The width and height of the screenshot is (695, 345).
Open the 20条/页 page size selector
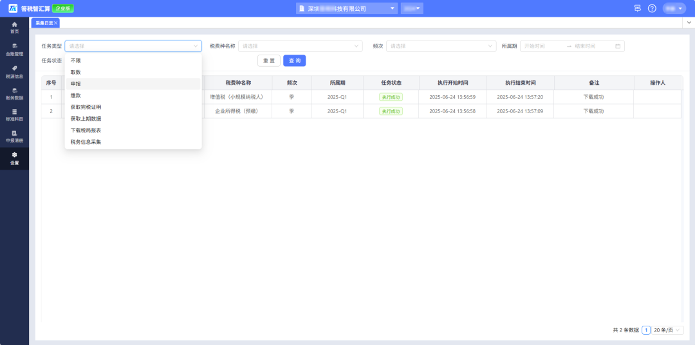667,330
